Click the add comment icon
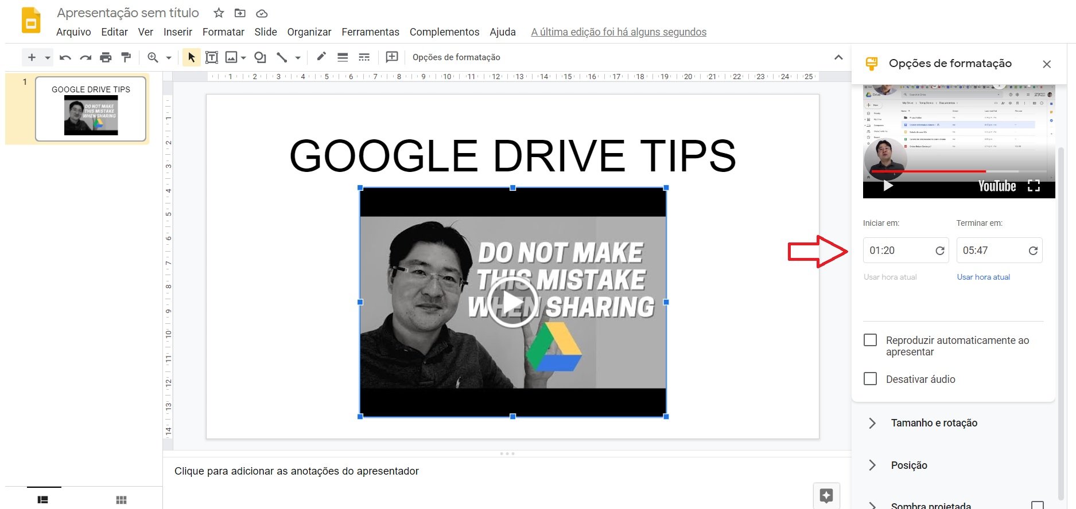 coord(392,57)
